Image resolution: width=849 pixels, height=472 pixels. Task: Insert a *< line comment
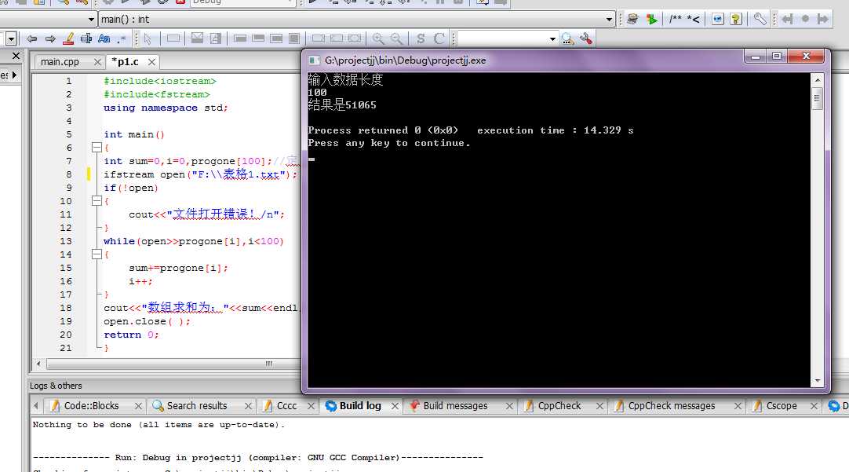(x=693, y=20)
